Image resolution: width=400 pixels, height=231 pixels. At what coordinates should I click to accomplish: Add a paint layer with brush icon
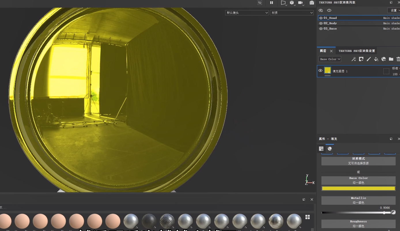pyautogui.click(x=369, y=59)
